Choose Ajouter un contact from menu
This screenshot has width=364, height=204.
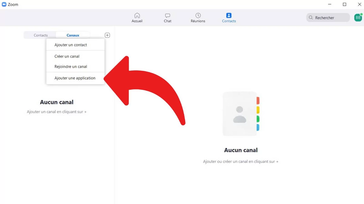(x=75, y=45)
